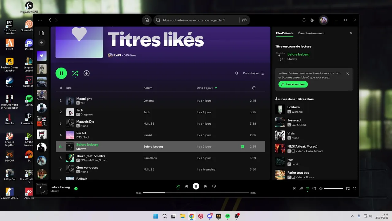Screen dimensions: 392x221
Task: Open the three-dot app menu
Action: [40, 20]
